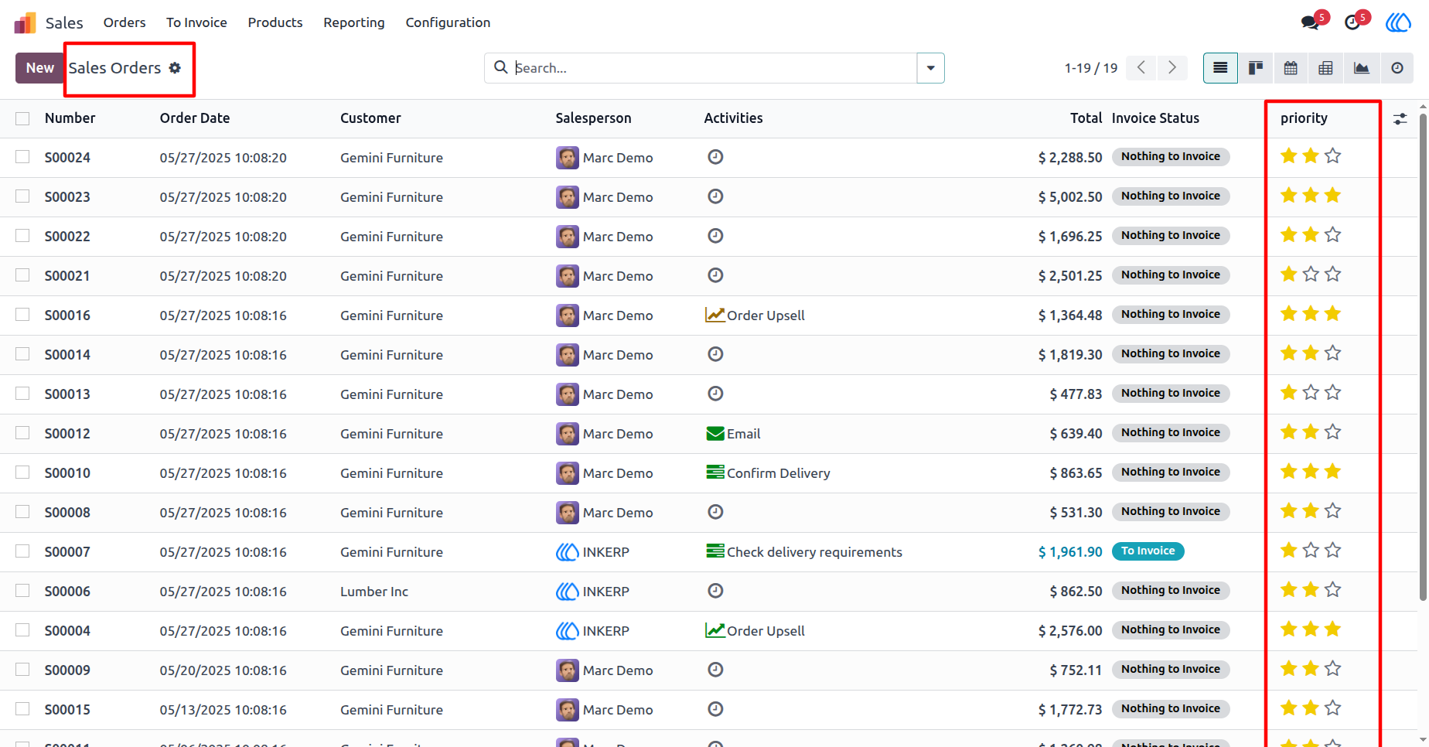The width and height of the screenshot is (1429, 747).
Task: Tick the checkbox for order S00023
Action: point(22,196)
